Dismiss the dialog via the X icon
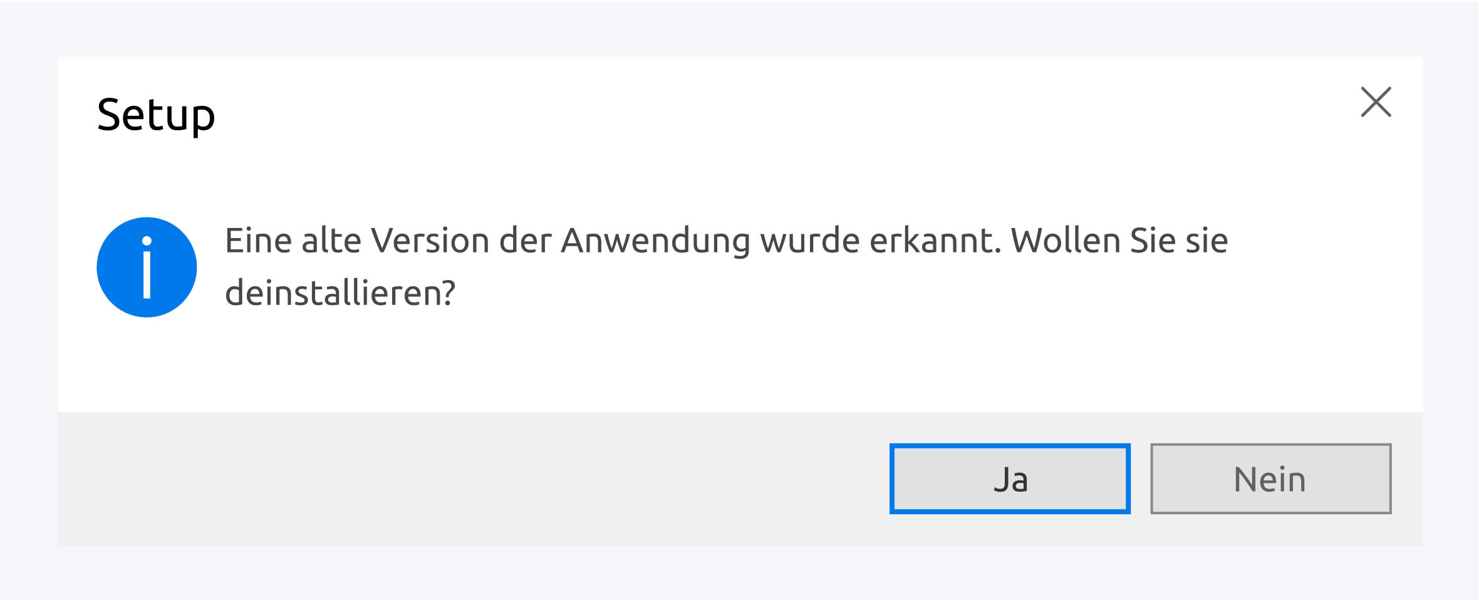This screenshot has height=600, width=1479. click(1376, 102)
